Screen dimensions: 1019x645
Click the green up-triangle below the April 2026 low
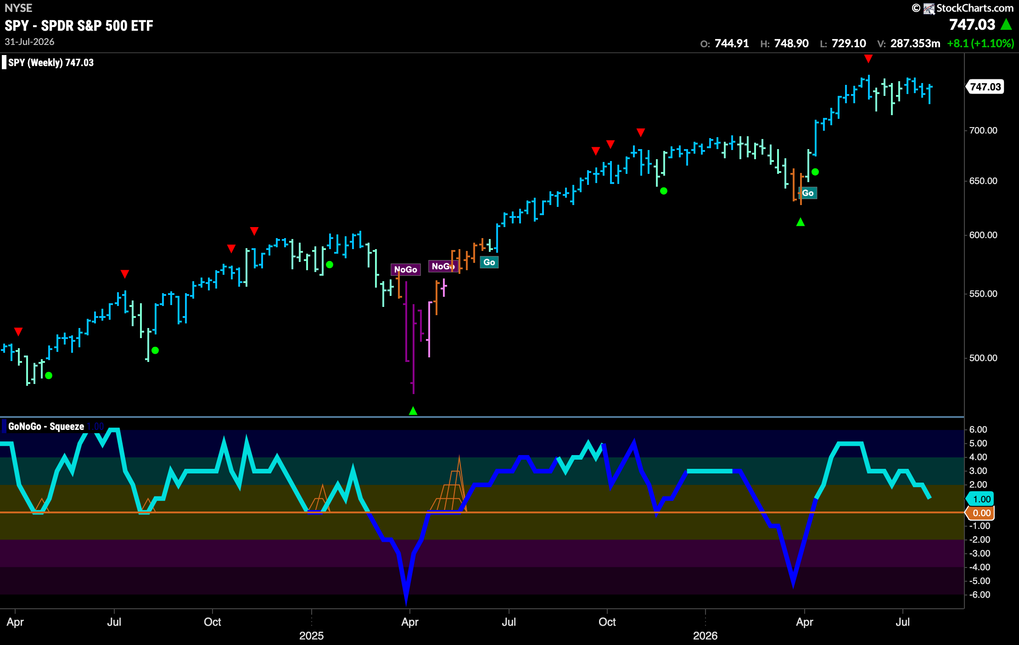(x=801, y=222)
